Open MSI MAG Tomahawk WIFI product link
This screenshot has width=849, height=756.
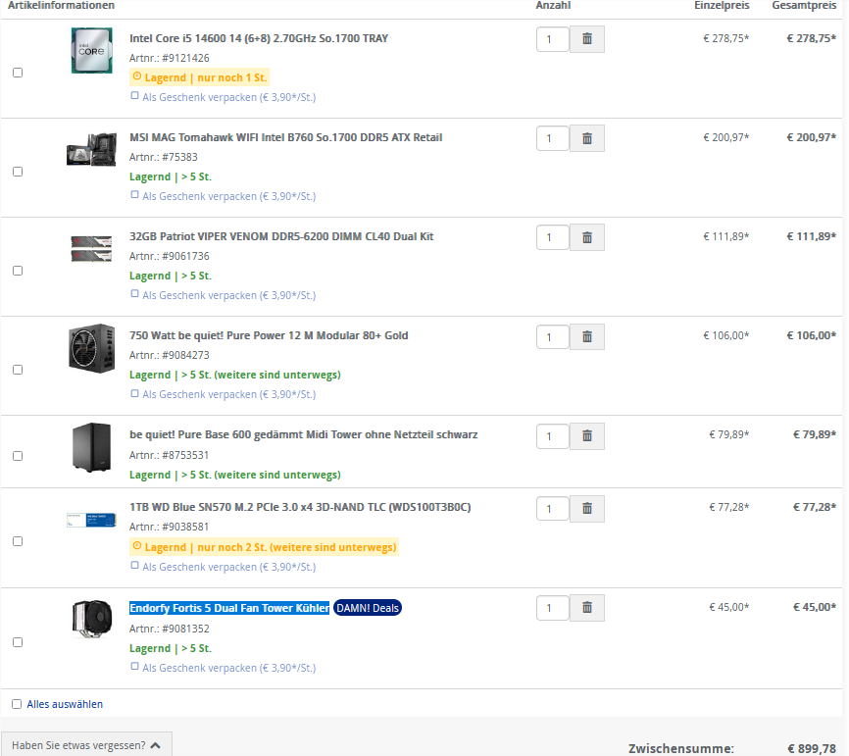coord(285,137)
